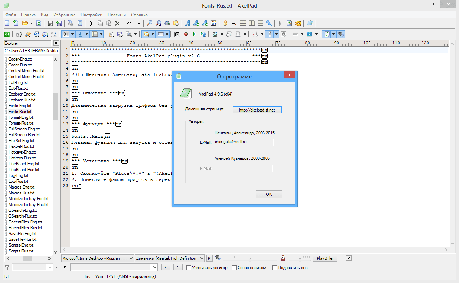The height and width of the screenshot is (283, 459).
Task: Open the 'Плагины' menu
Action: point(116,15)
